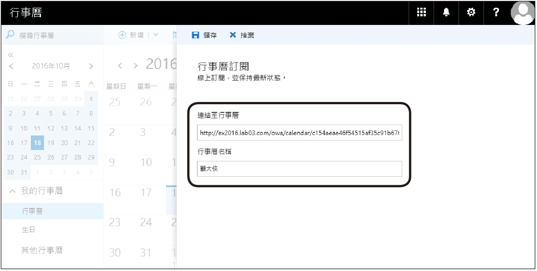Image resolution: width=537 pixels, height=271 pixels.
Task: Collapse the left pane with double chevron
Action: [x=10, y=55]
